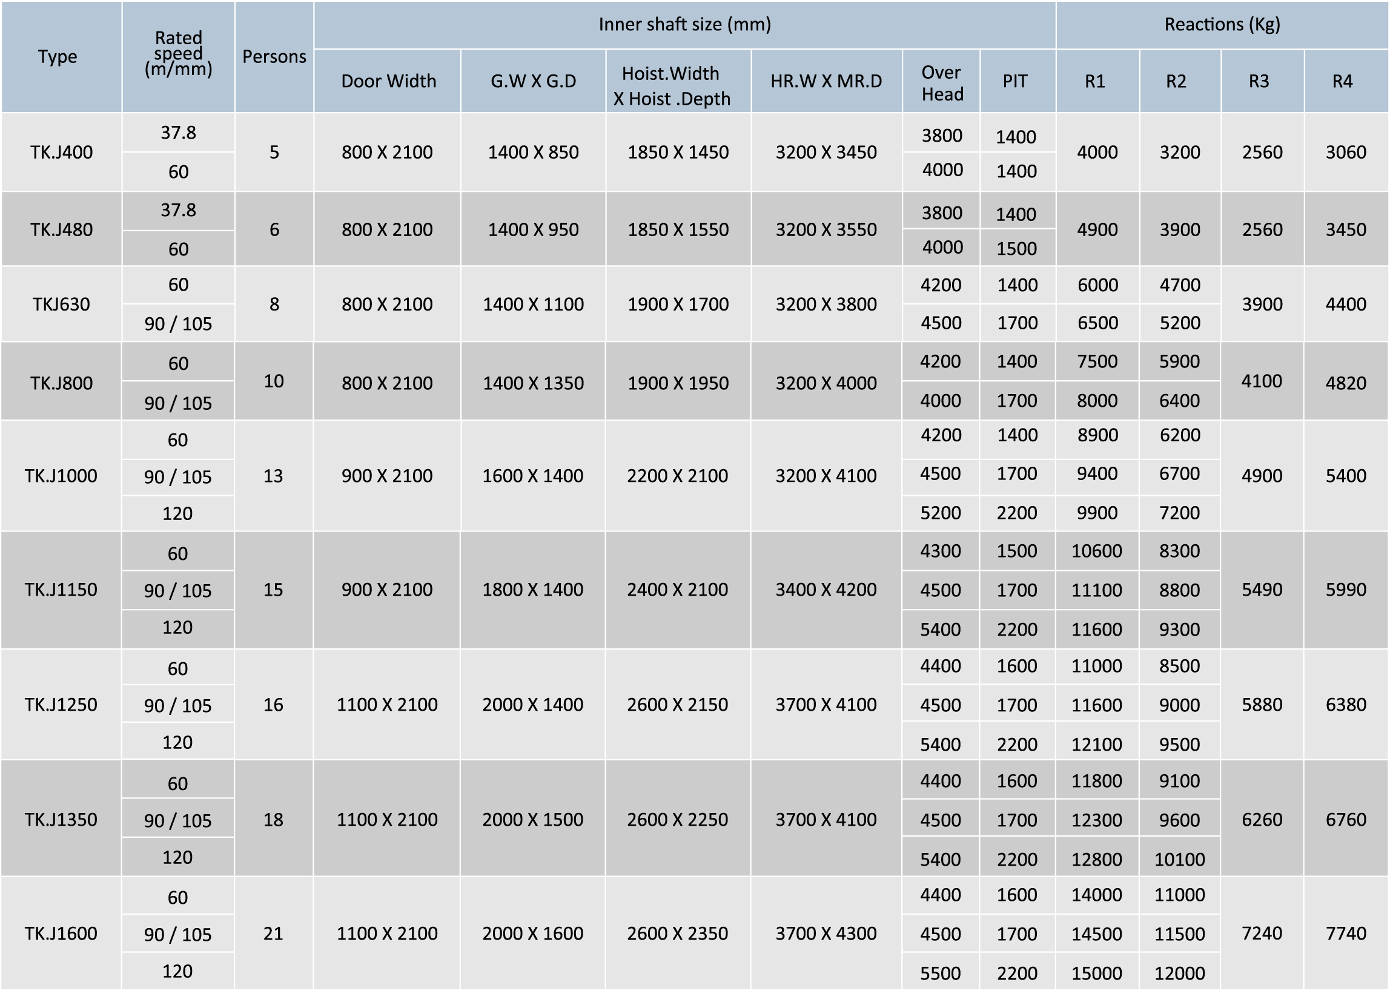
Task: Click the R3 value 5880
Action: pyautogui.click(x=1261, y=705)
